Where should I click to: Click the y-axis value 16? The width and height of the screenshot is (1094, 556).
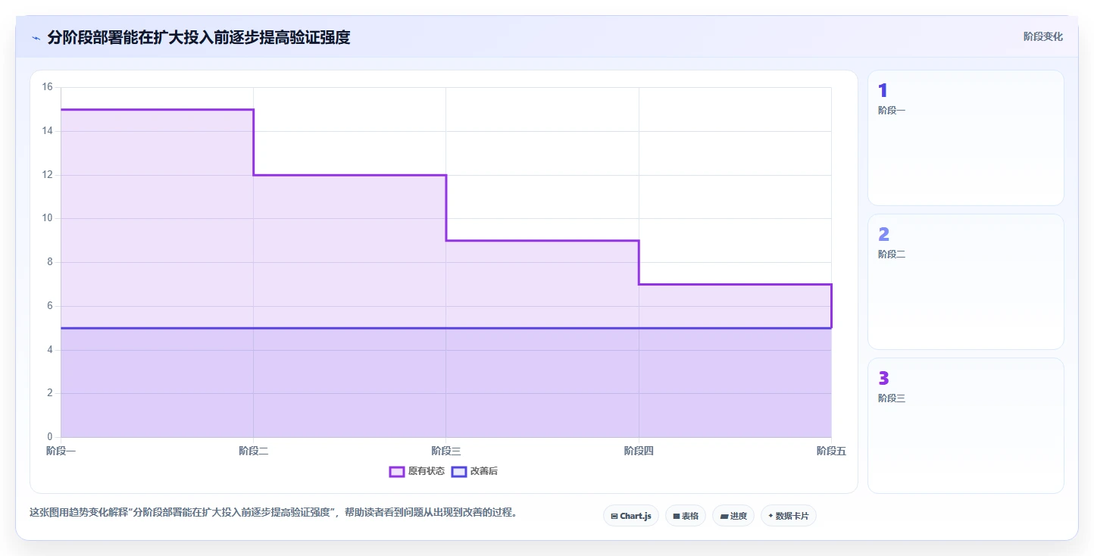click(x=47, y=87)
